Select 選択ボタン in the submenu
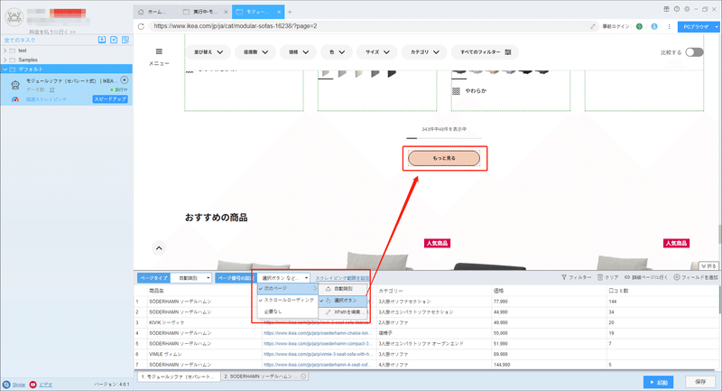 coord(343,301)
